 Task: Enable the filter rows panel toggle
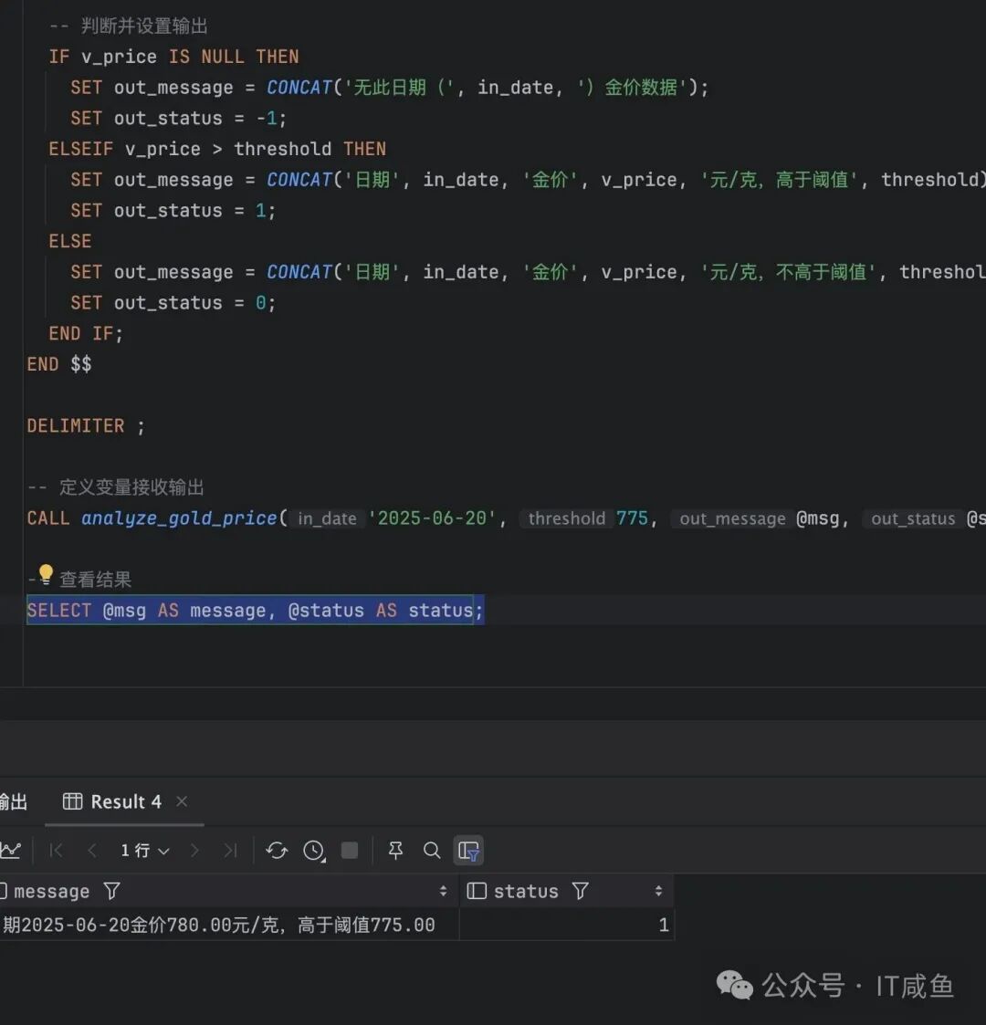pos(468,850)
